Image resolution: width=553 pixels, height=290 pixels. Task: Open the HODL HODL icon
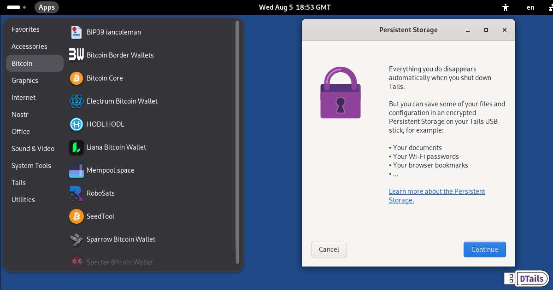coord(76,124)
